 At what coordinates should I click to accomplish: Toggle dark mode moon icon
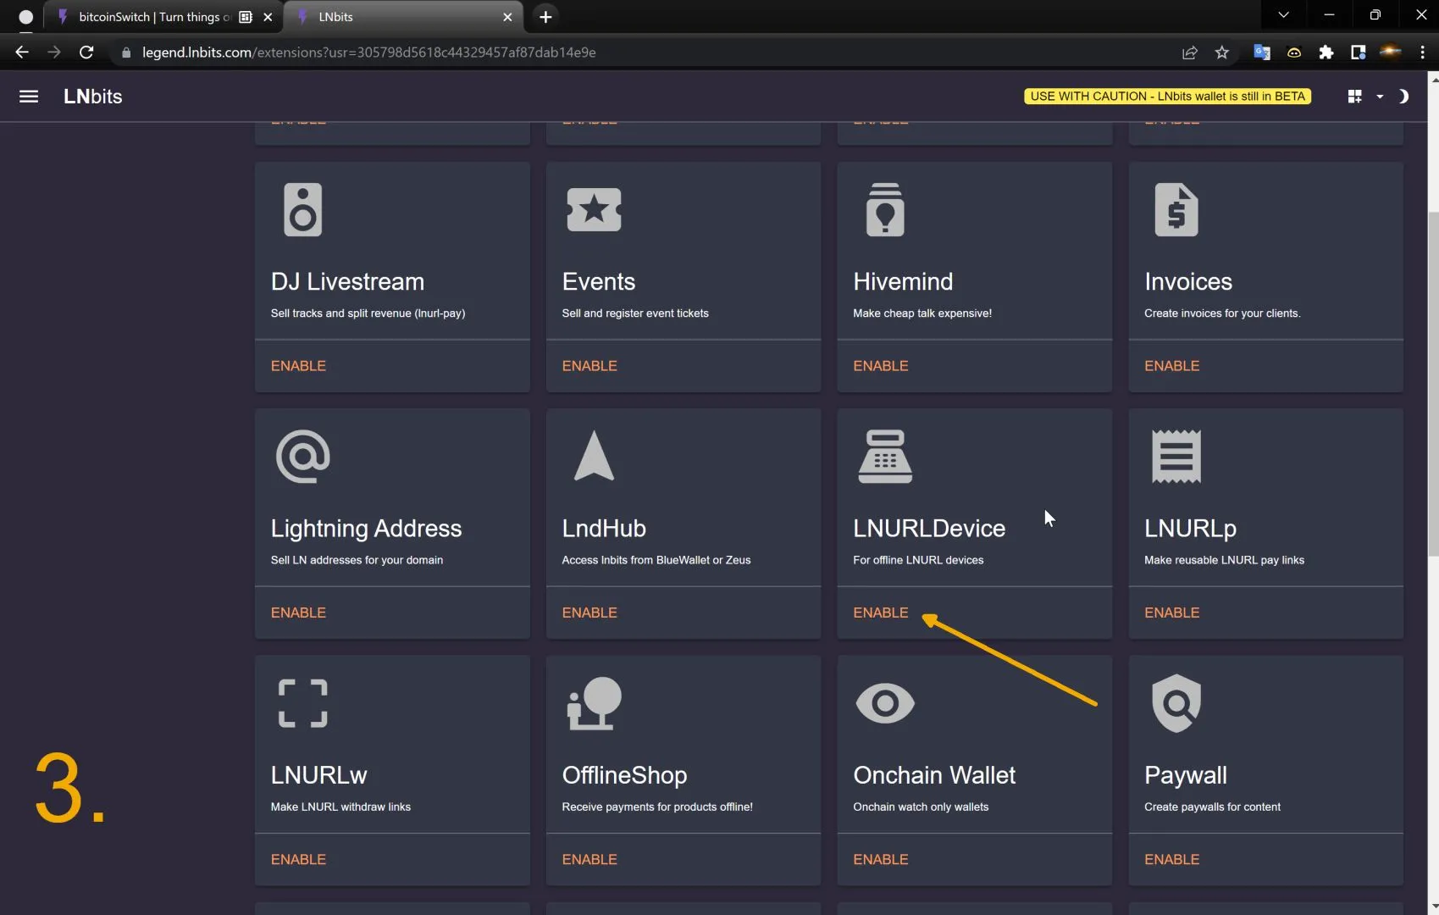tap(1403, 97)
